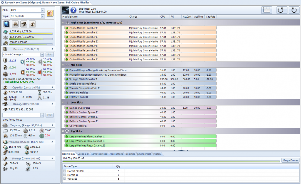The image size is (301, 184).
Task: Click the ship portrait icon beside Ship Price
Action: tap(66, 10)
